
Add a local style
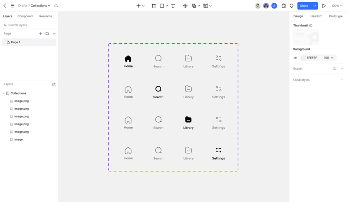click(342, 80)
